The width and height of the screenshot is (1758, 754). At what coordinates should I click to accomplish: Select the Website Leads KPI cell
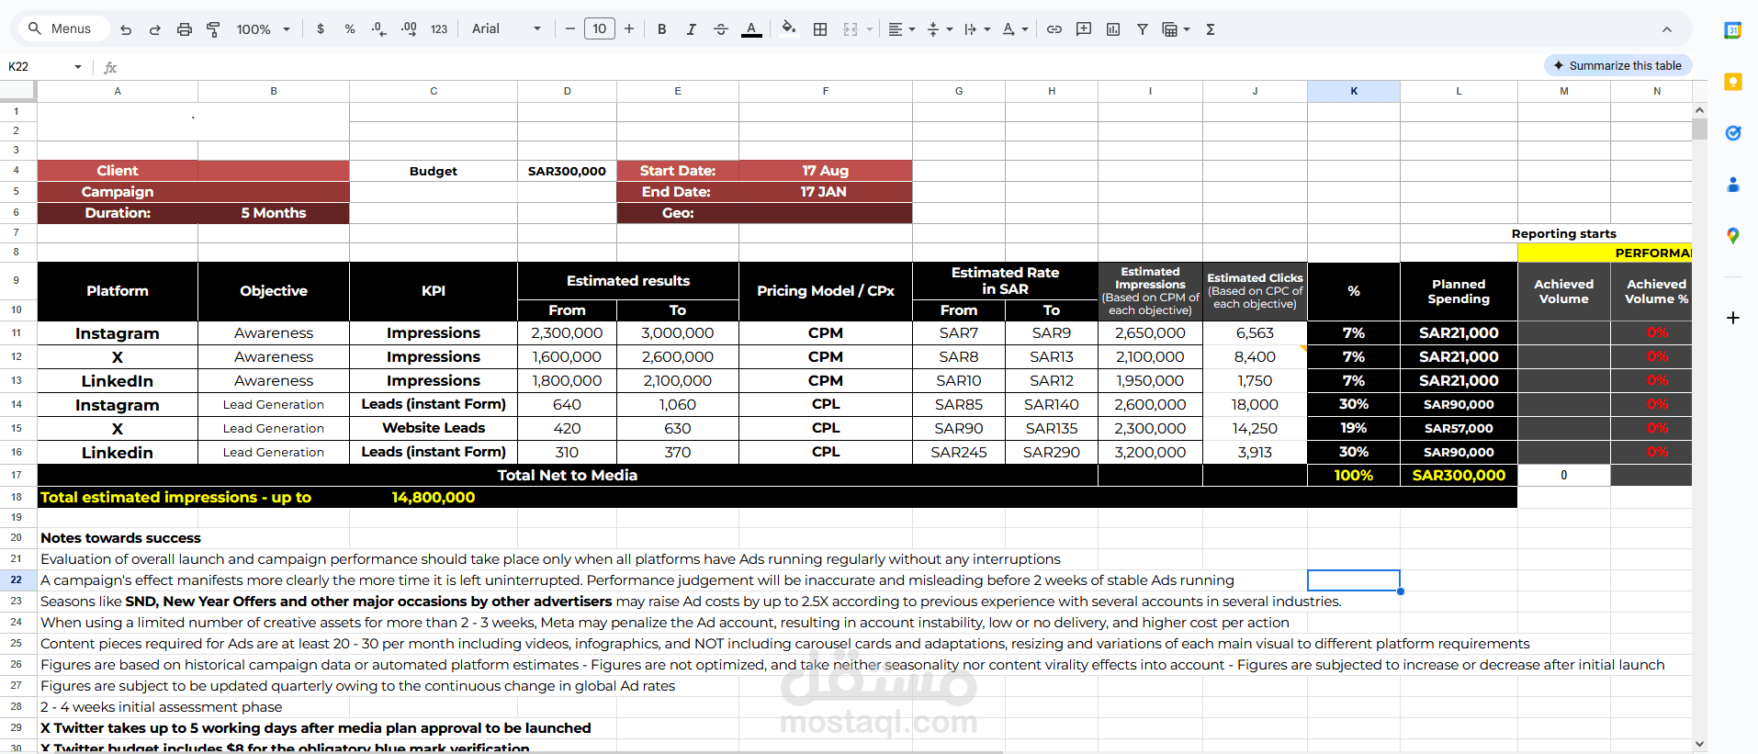434,428
